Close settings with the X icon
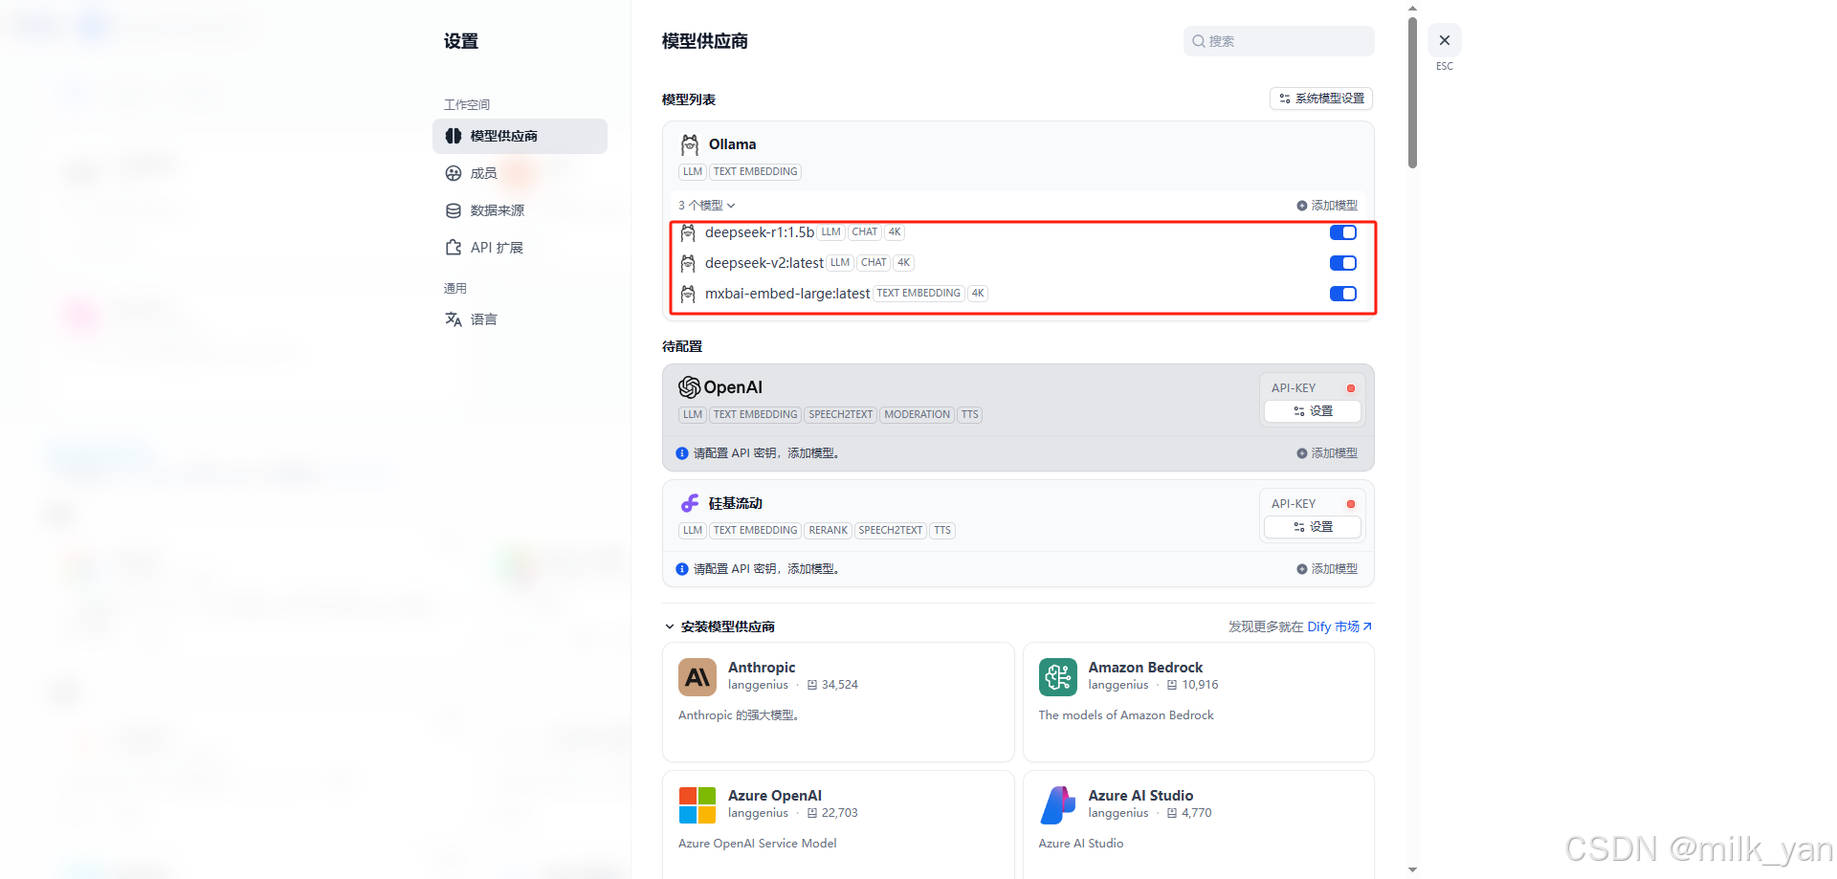This screenshot has width=1837, height=879. click(1445, 40)
